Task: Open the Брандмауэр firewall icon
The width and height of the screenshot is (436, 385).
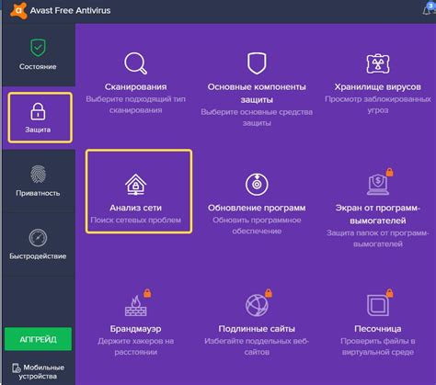Action: pyautogui.click(x=135, y=306)
